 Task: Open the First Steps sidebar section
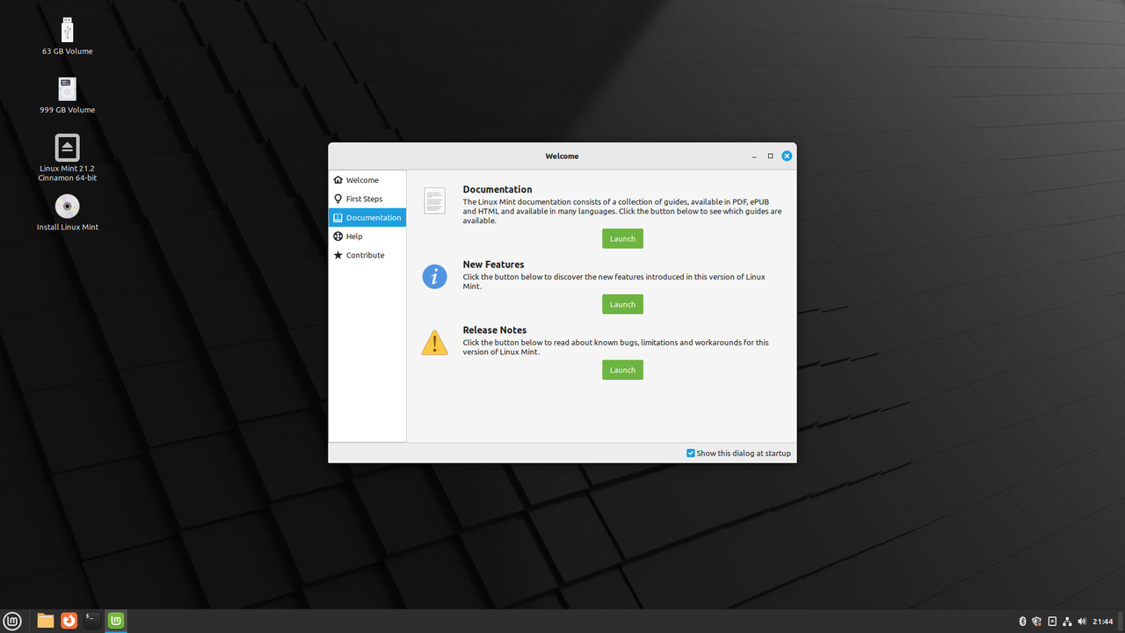pyautogui.click(x=367, y=199)
